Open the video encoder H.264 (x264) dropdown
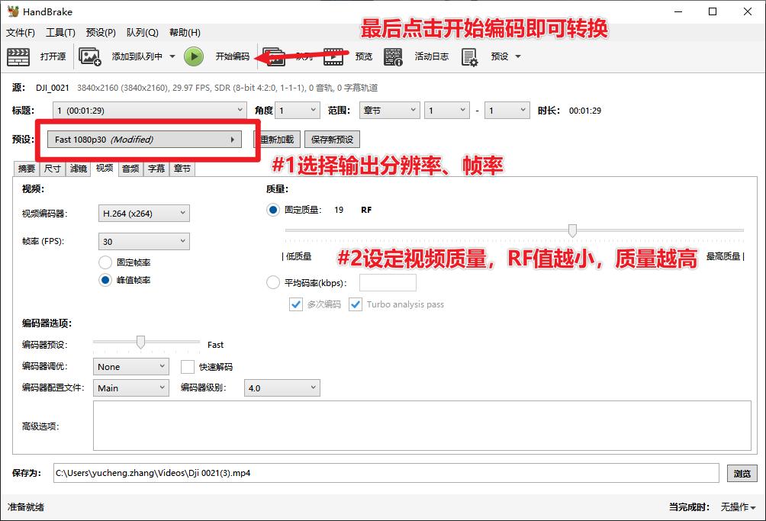 pos(143,212)
